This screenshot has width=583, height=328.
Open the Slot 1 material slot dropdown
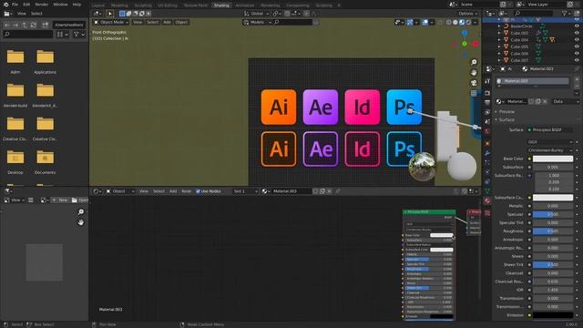(245, 191)
